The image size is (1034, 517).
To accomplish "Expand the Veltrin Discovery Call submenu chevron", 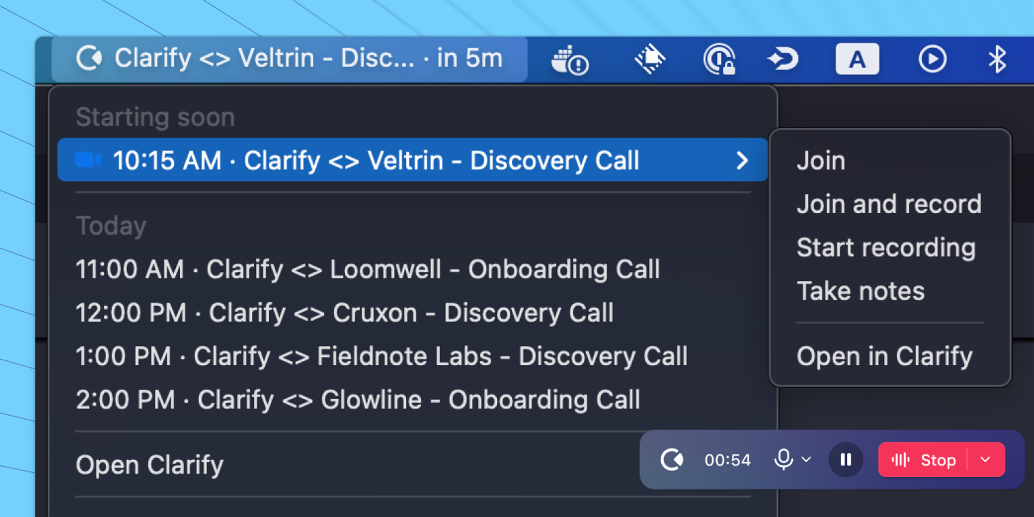I will coord(742,160).
